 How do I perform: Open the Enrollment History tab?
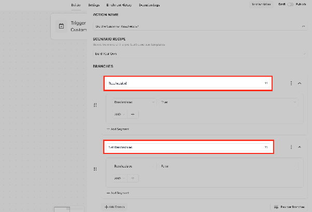[x=119, y=5]
